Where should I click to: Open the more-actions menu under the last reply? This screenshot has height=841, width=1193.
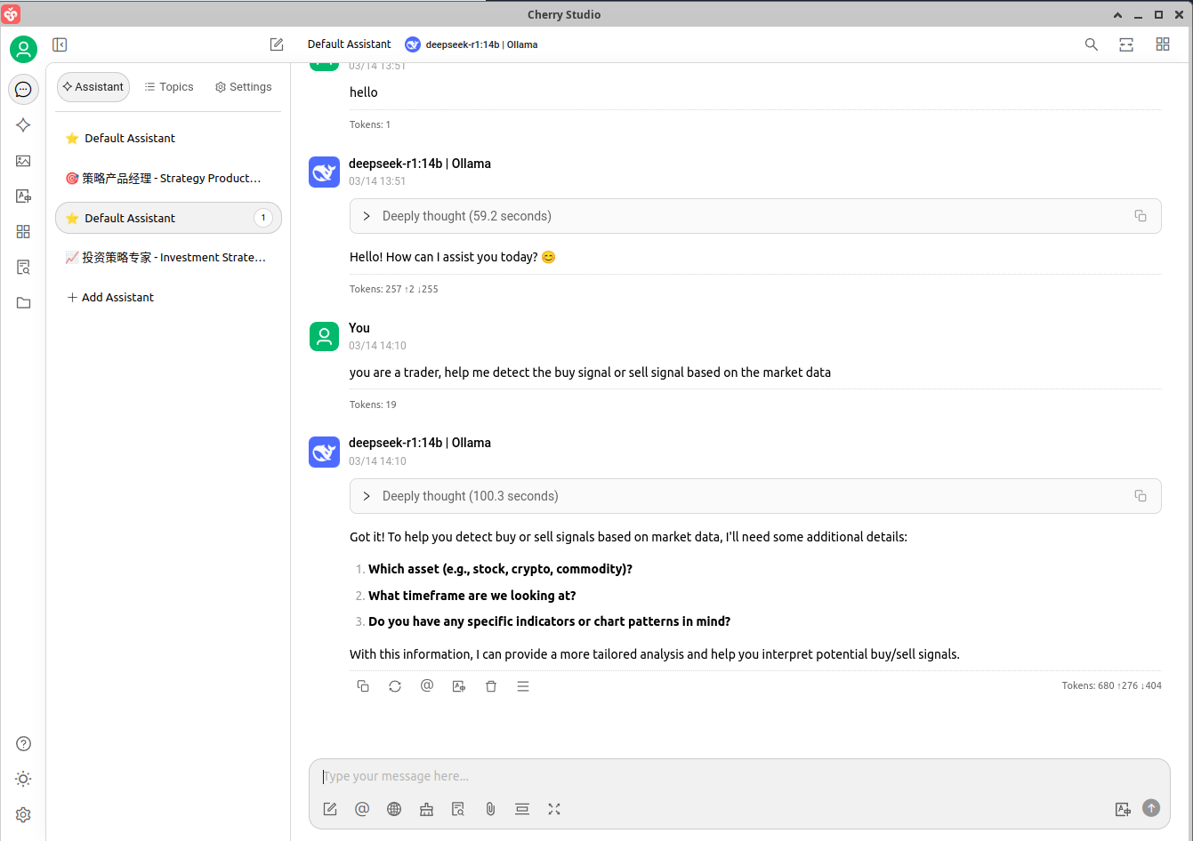tap(523, 686)
